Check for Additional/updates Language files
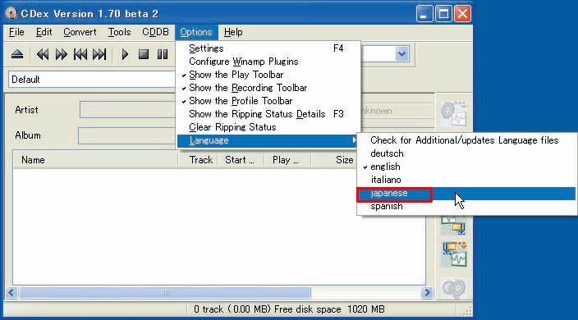 tap(466, 140)
